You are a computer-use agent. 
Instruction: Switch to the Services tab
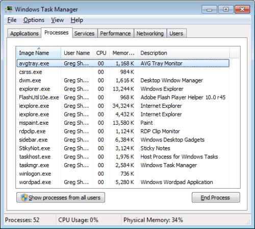(x=84, y=33)
